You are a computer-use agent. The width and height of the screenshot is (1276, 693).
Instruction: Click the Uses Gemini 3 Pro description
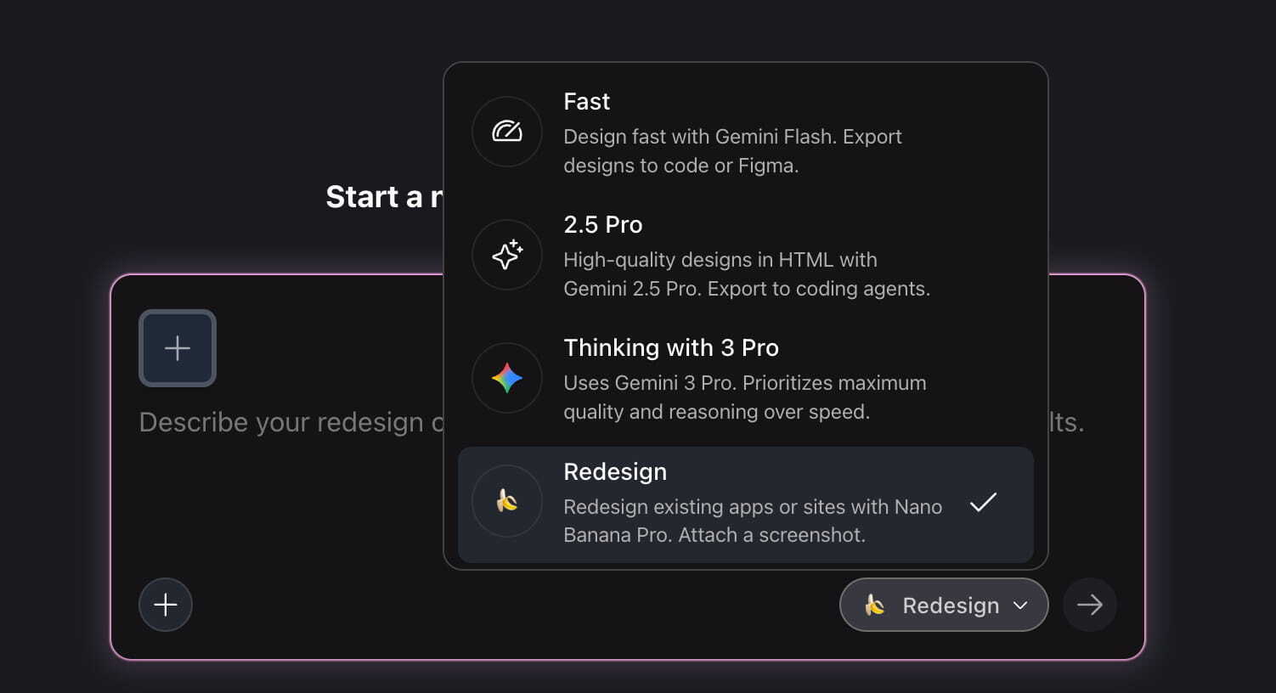[745, 397]
